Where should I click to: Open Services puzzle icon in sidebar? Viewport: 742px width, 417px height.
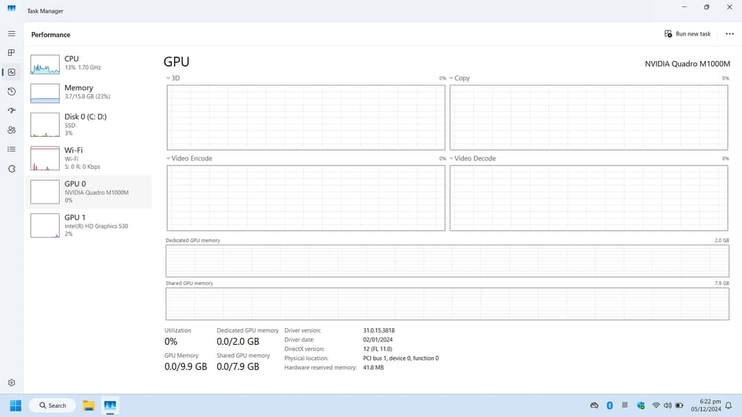pos(11,169)
